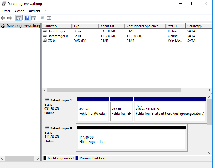
Task: Select the Datenträgerverwaltung tree node
Action: (x=20, y=26)
